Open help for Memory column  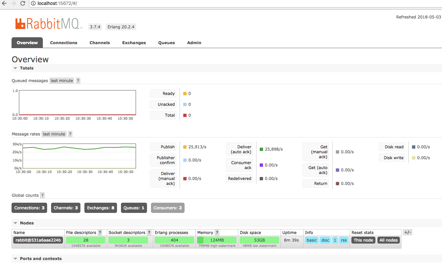[x=217, y=232]
